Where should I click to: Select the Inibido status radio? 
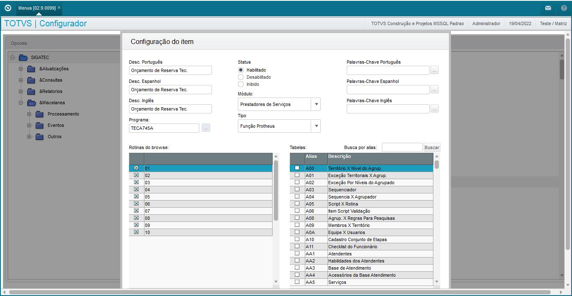(241, 84)
